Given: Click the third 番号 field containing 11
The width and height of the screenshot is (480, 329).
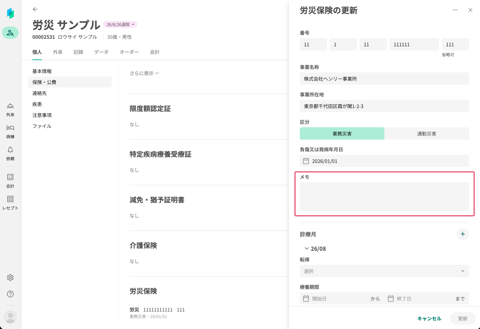Looking at the screenshot, I should pyautogui.click(x=373, y=44).
